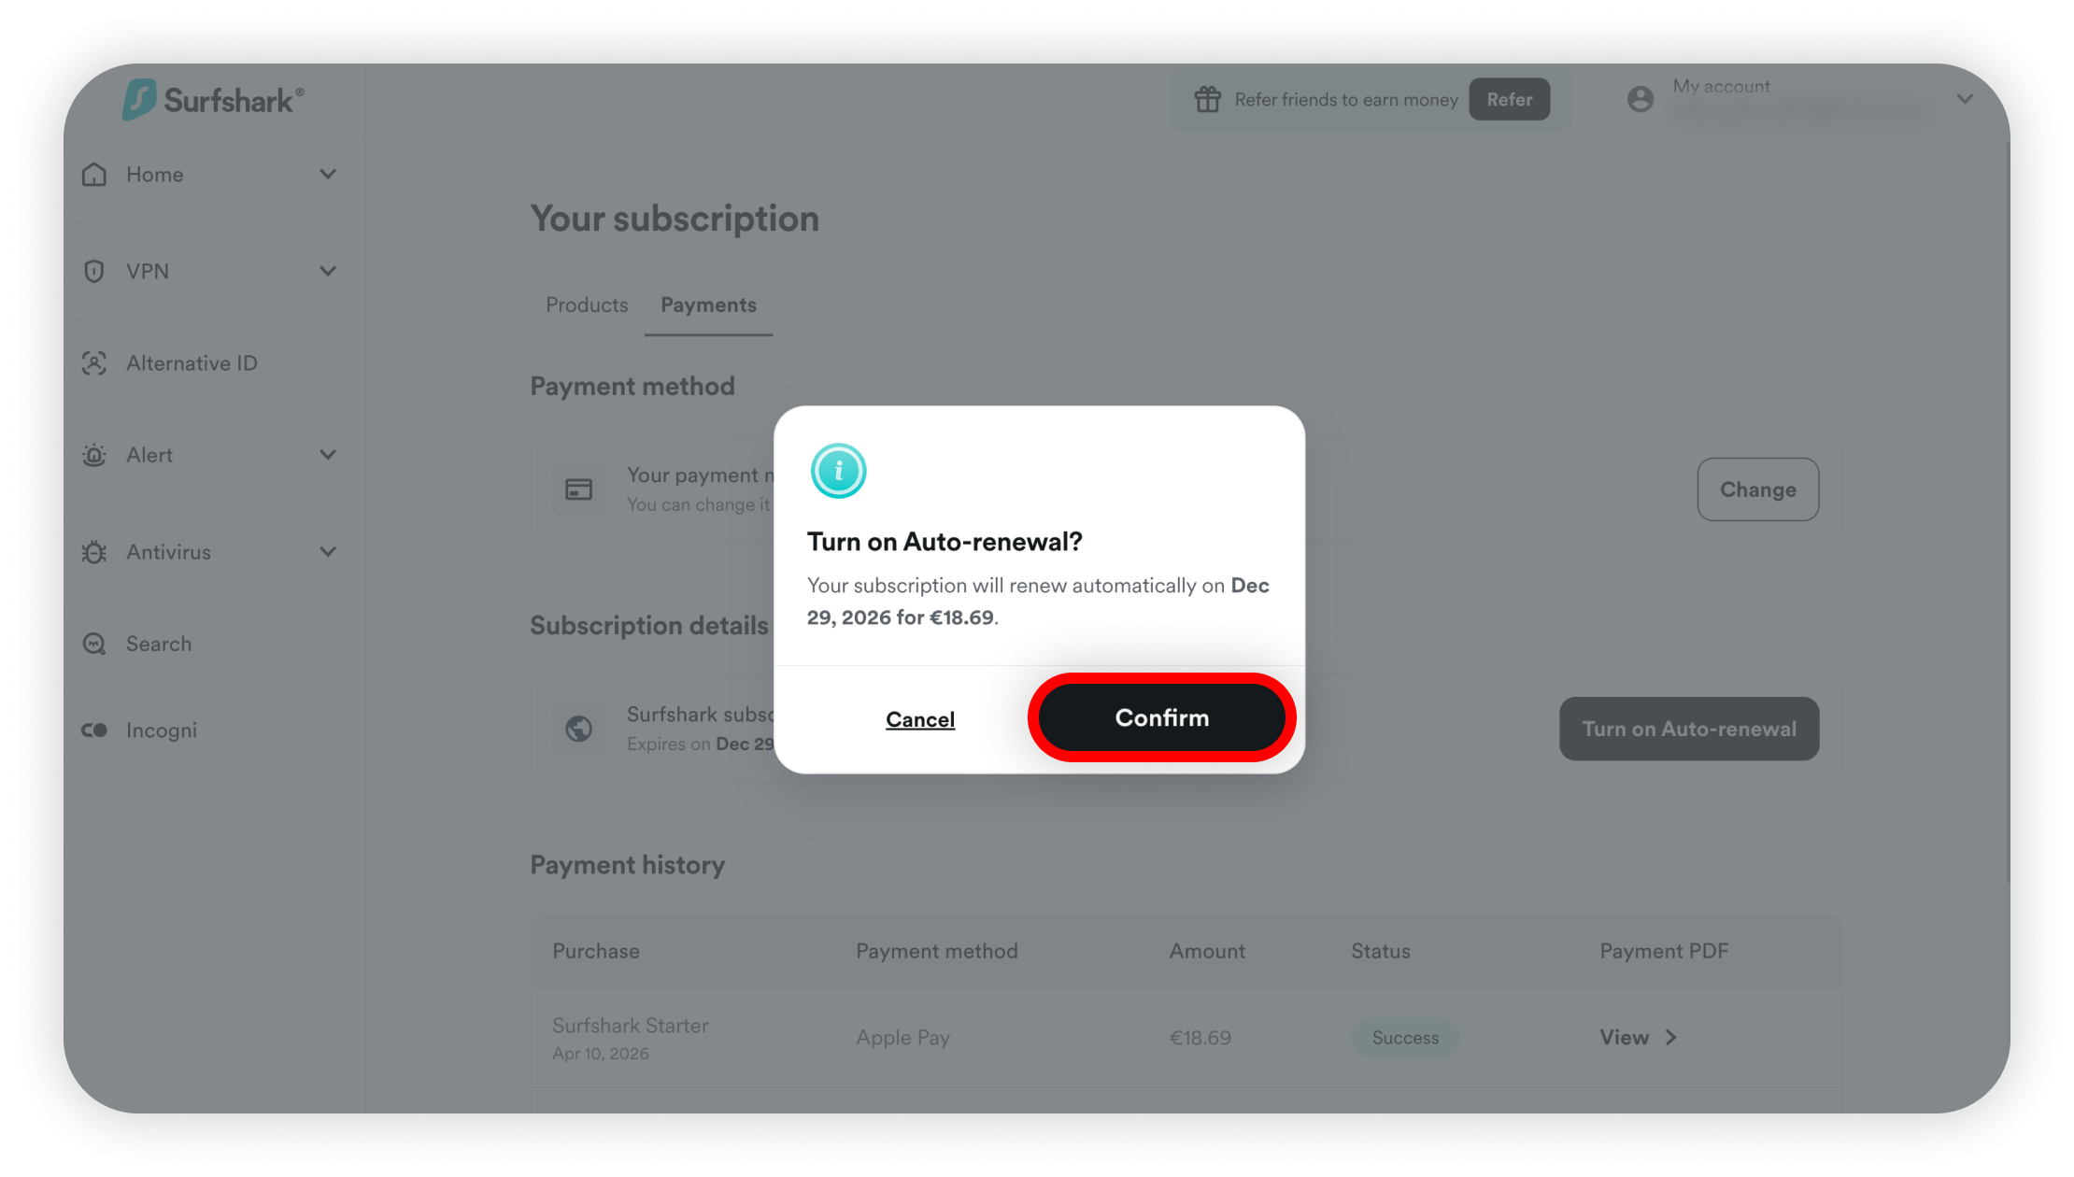The width and height of the screenshot is (2074, 1177).
Task: Click the globe icon beside Surfshark subscription
Action: [x=578, y=729]
